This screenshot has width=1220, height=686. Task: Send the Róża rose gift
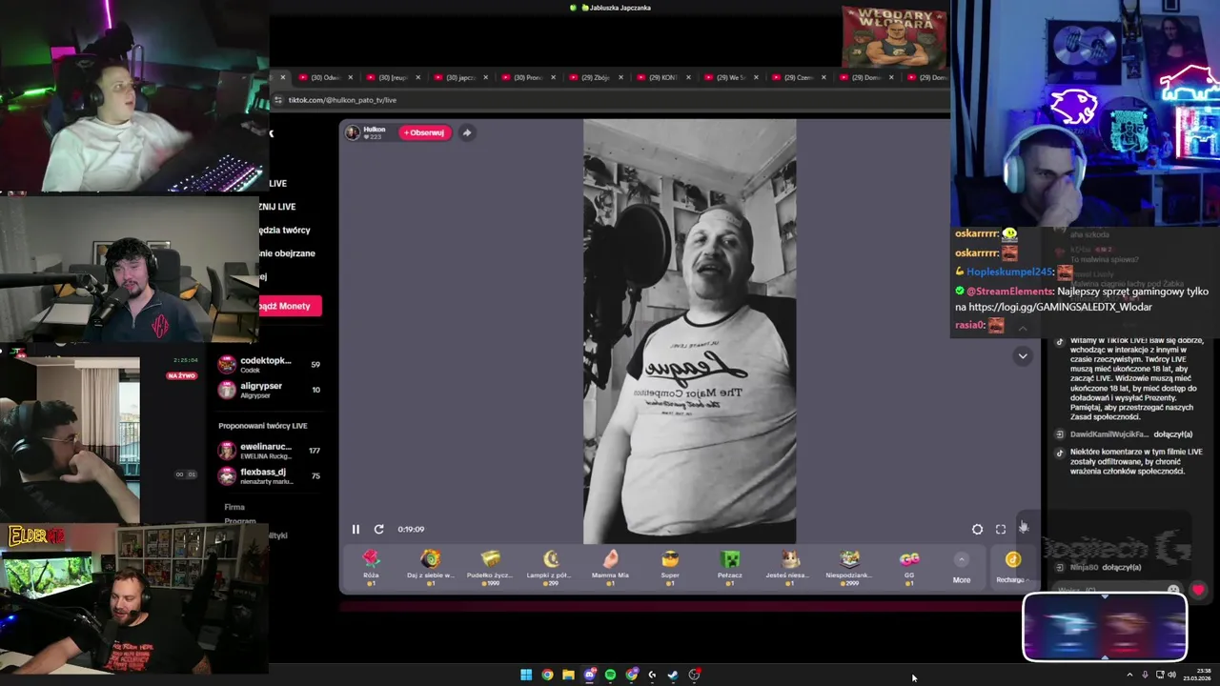tap(371, 566)
